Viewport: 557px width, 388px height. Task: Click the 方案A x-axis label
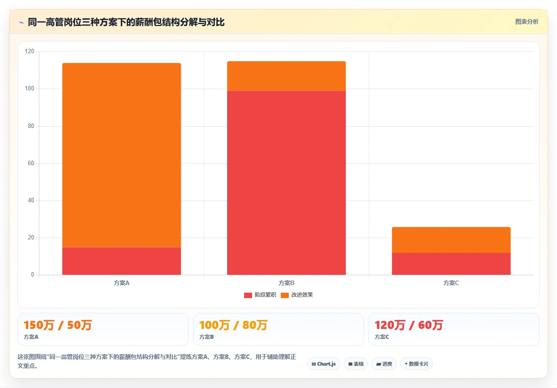point(122,283)
